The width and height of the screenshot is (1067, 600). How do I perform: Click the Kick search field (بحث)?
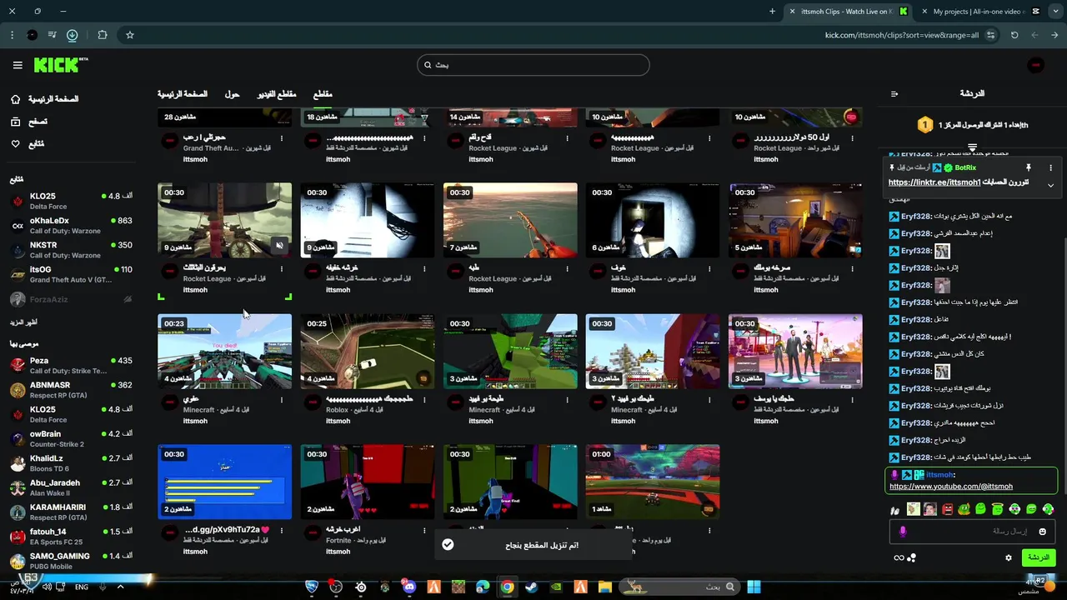(x=533, y=65)
